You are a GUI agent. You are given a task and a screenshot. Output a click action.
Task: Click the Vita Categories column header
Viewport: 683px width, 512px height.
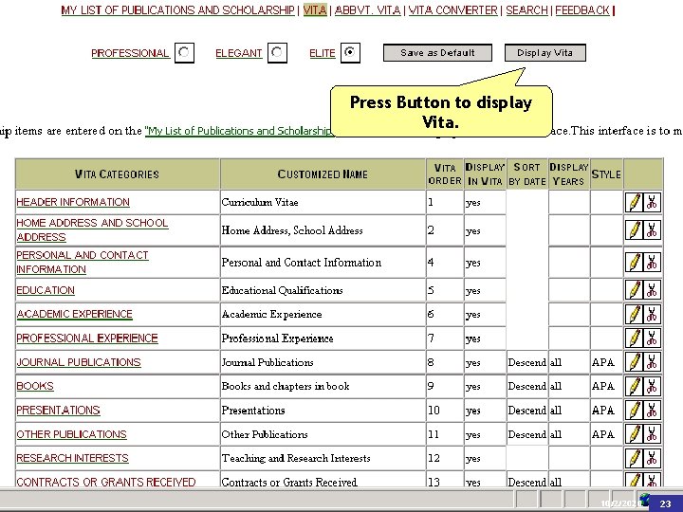pyautogui.click(x=118, y=174)
